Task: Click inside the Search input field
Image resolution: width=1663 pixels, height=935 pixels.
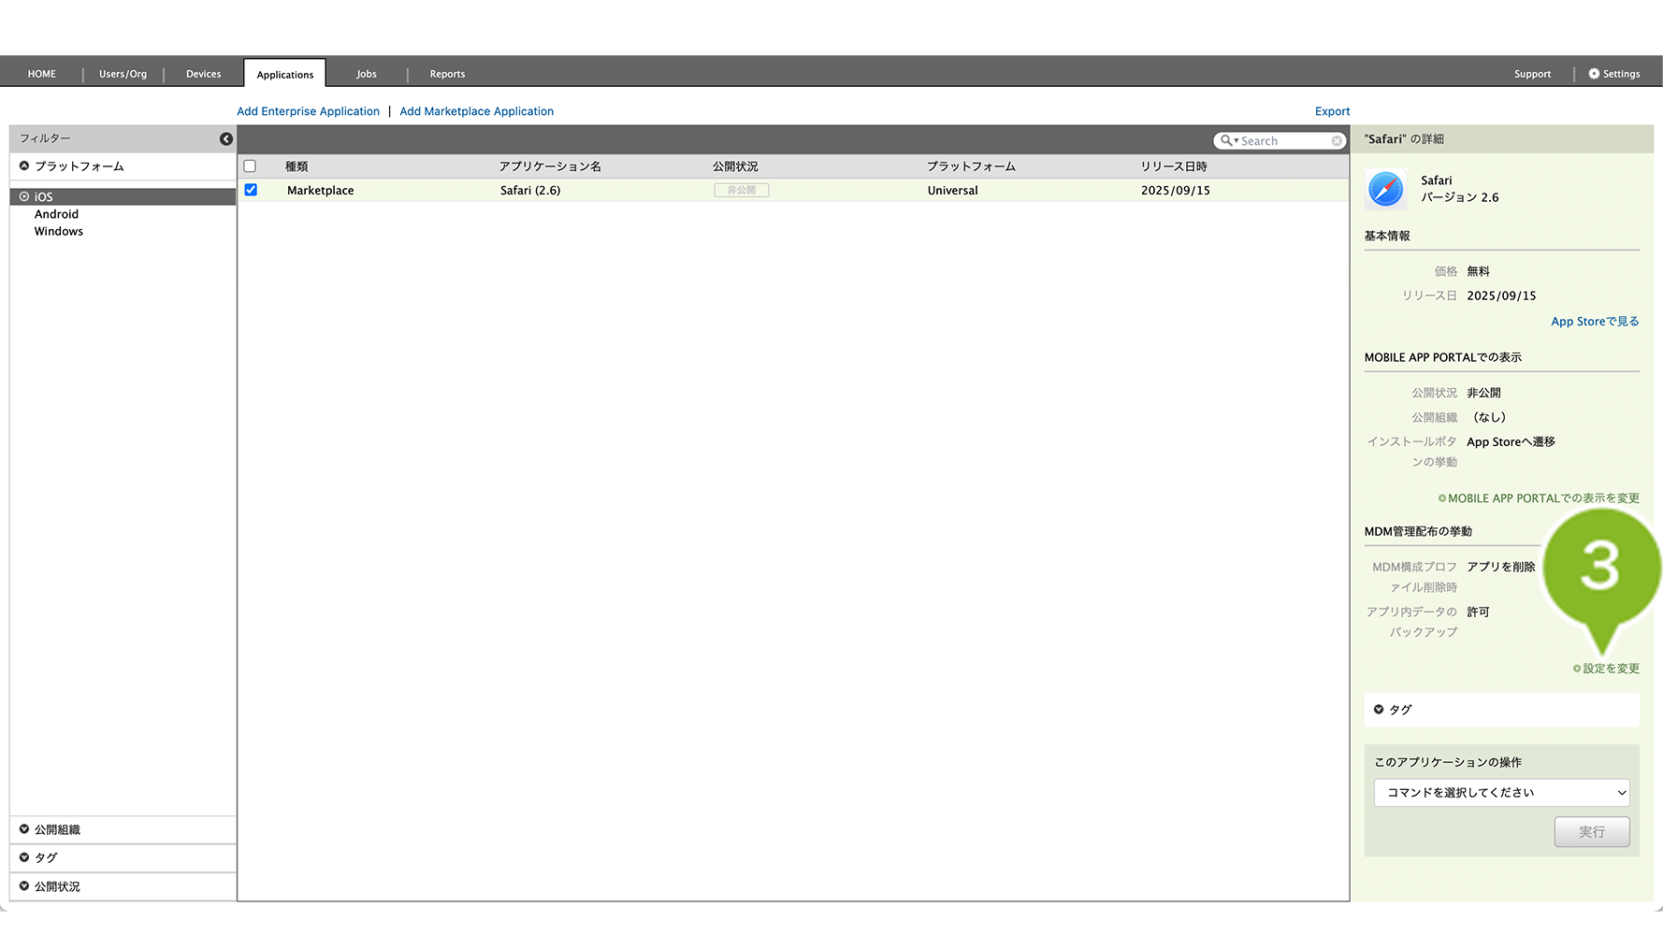Action: (1283, 141)
